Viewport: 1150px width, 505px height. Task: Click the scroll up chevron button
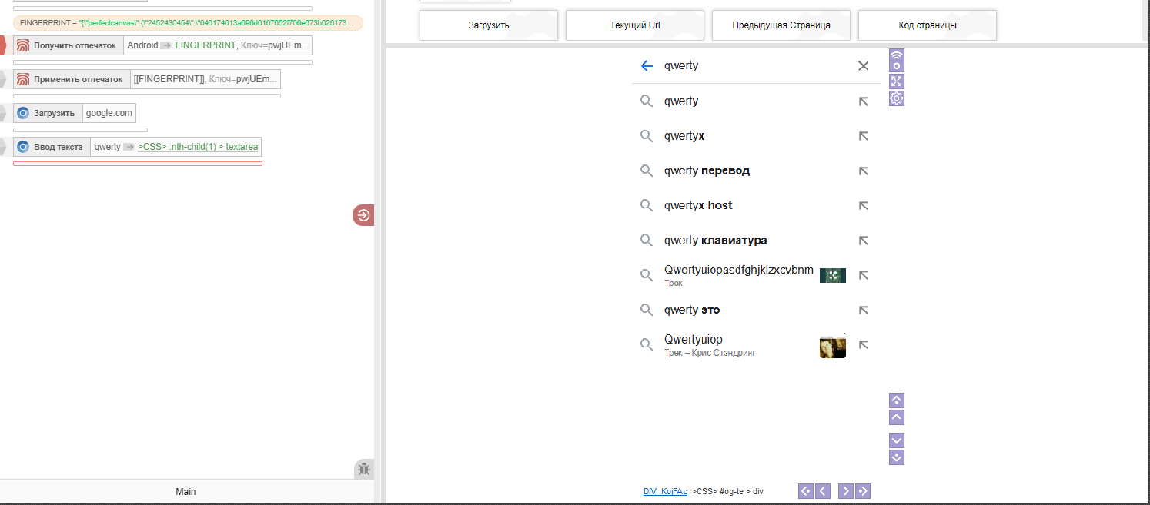coord(897,417)
